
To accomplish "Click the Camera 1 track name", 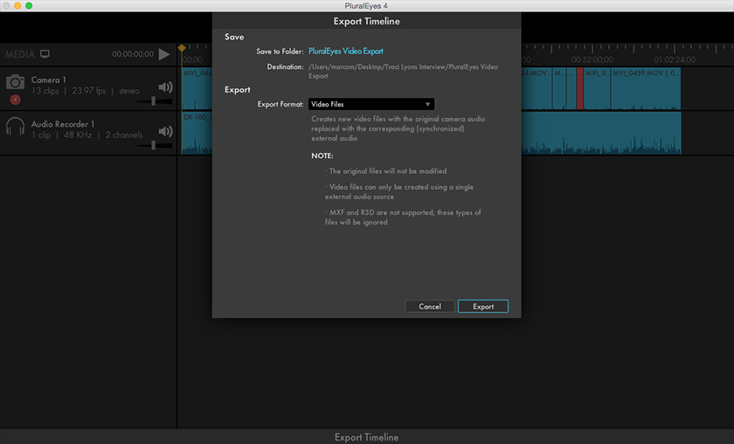I will coord(49,80).
